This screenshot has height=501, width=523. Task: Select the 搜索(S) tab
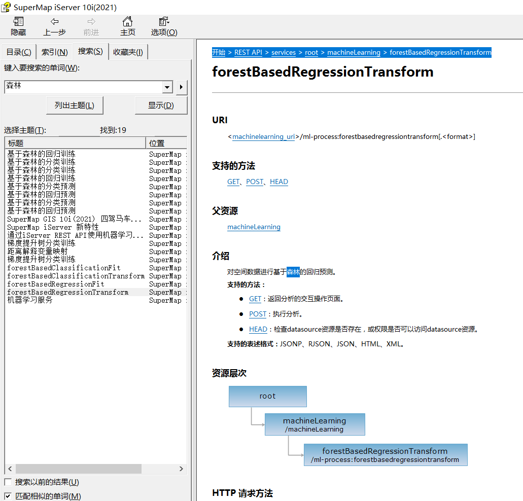pos(90,51)
